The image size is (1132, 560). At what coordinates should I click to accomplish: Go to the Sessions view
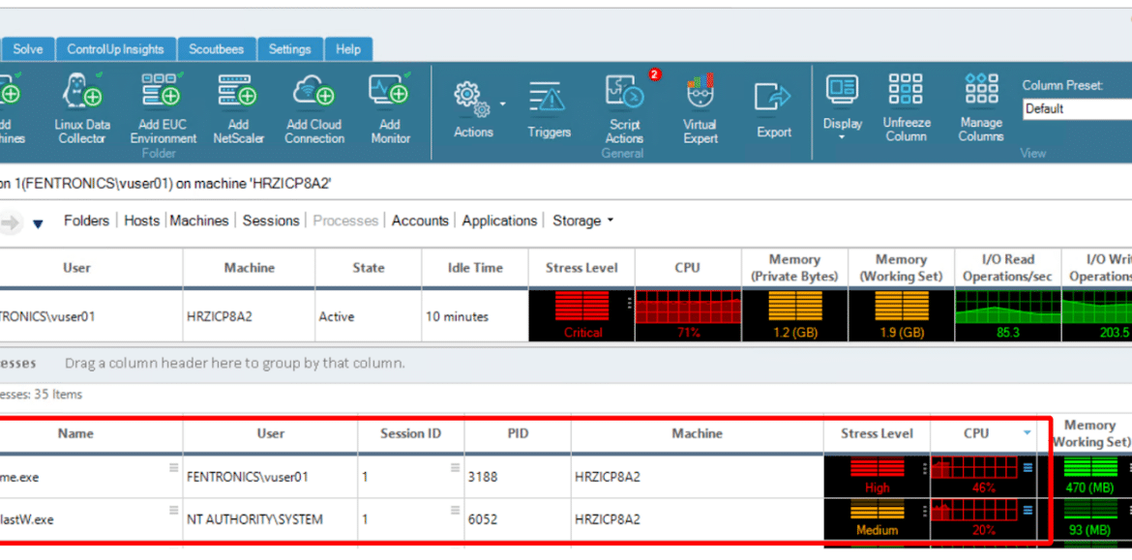(x=271, y=221)
